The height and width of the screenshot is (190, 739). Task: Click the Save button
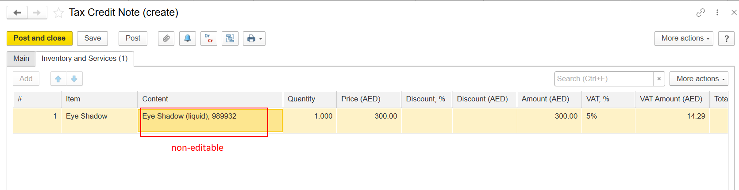pyautogui.click(x=92, y=38)
